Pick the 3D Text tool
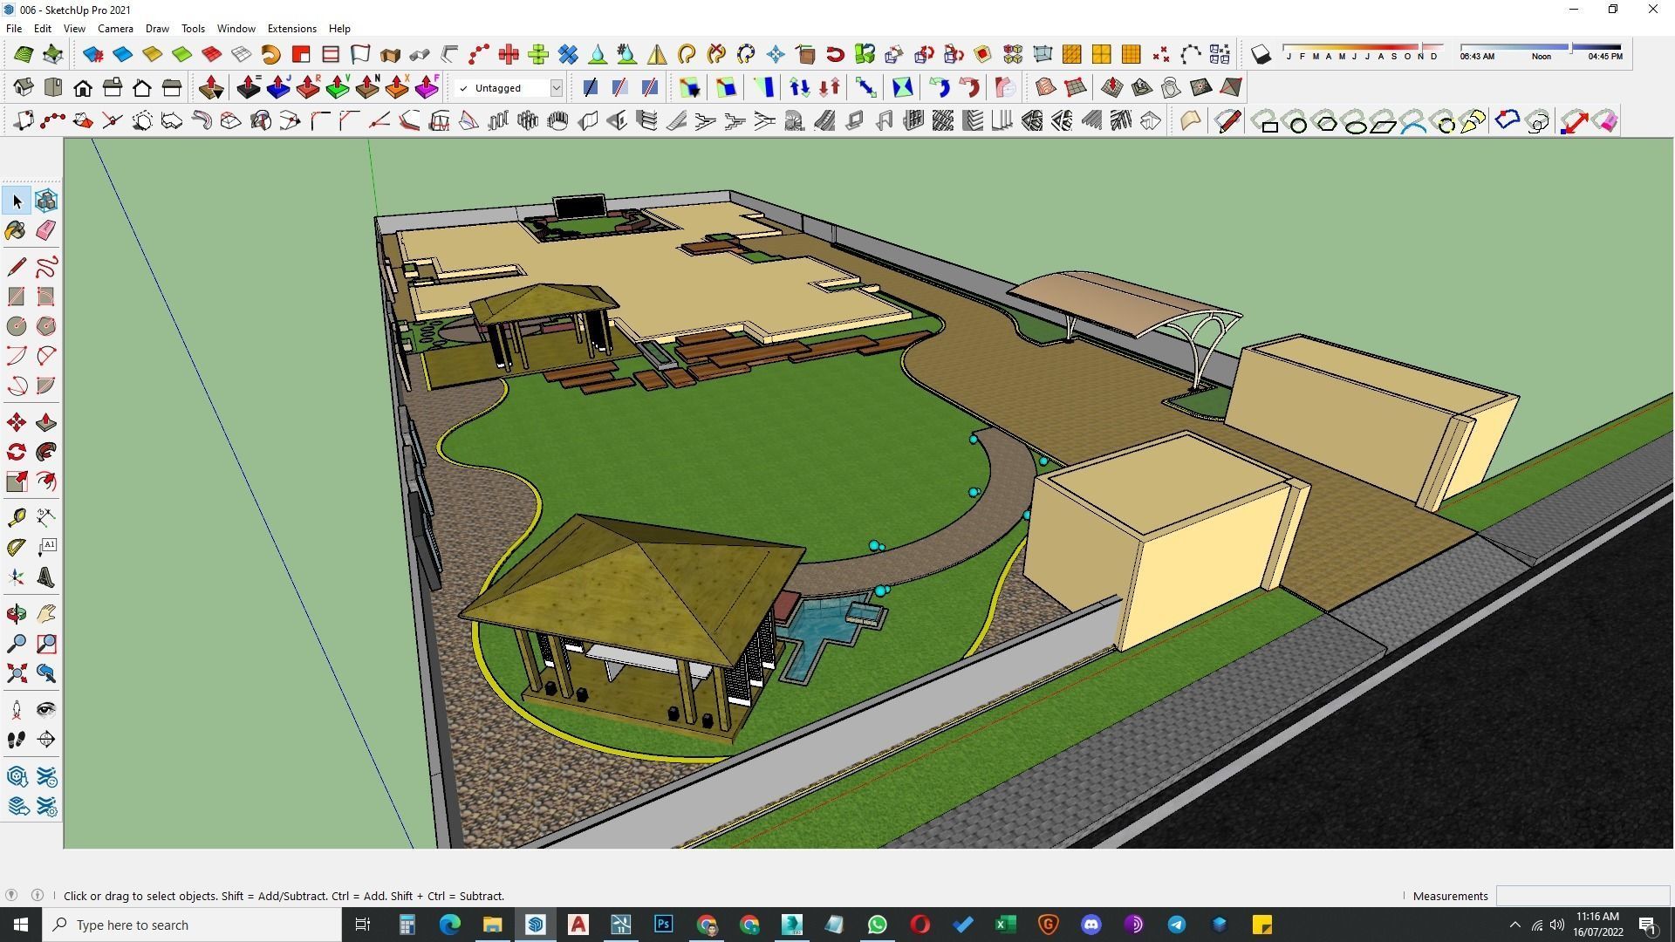 [x=46, y=577]
